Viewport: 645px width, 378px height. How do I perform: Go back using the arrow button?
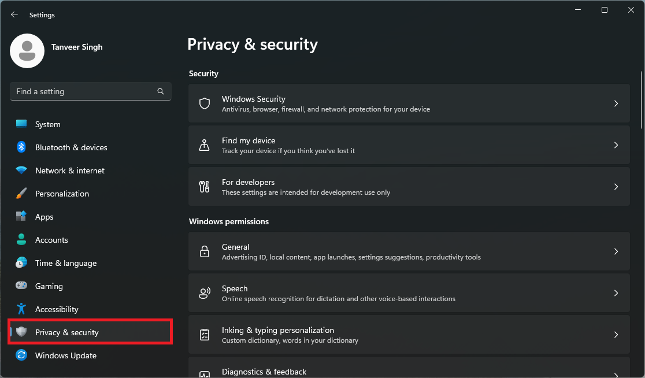click(14, 14)
